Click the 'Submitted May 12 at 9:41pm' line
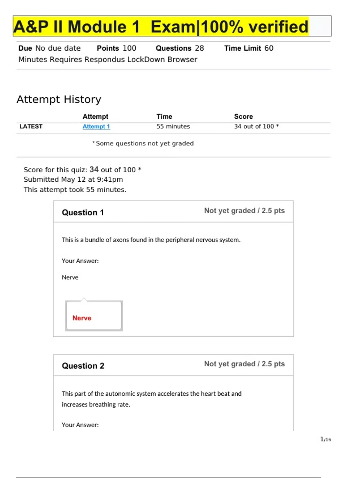 point(73,179)
